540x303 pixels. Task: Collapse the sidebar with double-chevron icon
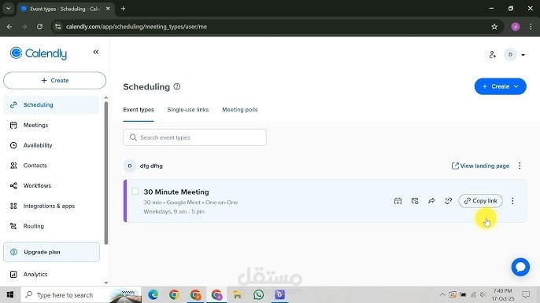96,52
